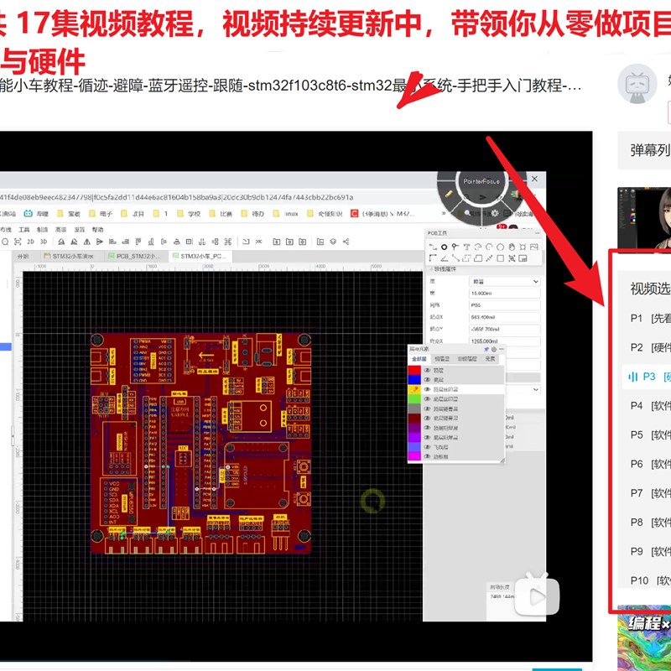
Task: Select the Protractor angle tool
Action: tap(445, 258)
